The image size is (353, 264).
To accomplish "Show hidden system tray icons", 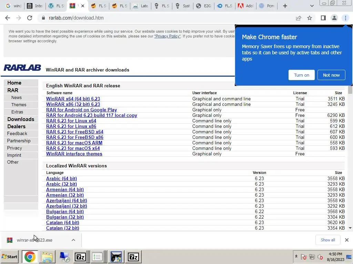I will [x=296, y=256].
